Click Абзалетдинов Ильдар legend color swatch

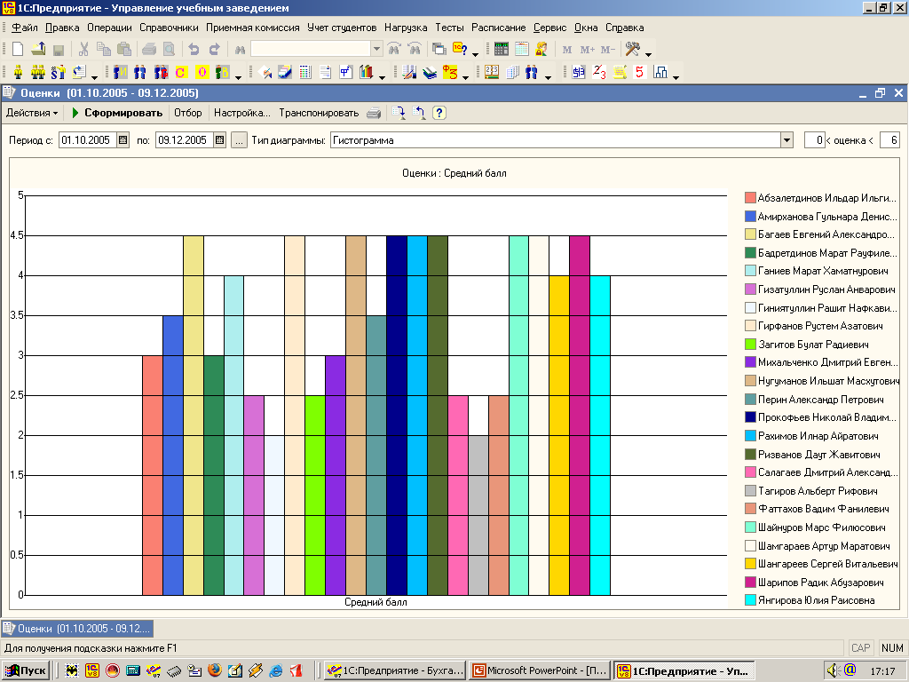pos(750,198)
